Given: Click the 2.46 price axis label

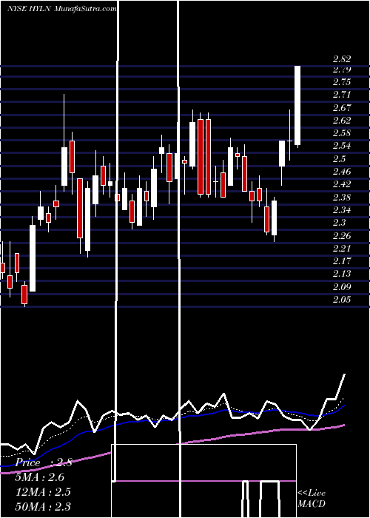Looking at the screenshot, I should point(342,172).
